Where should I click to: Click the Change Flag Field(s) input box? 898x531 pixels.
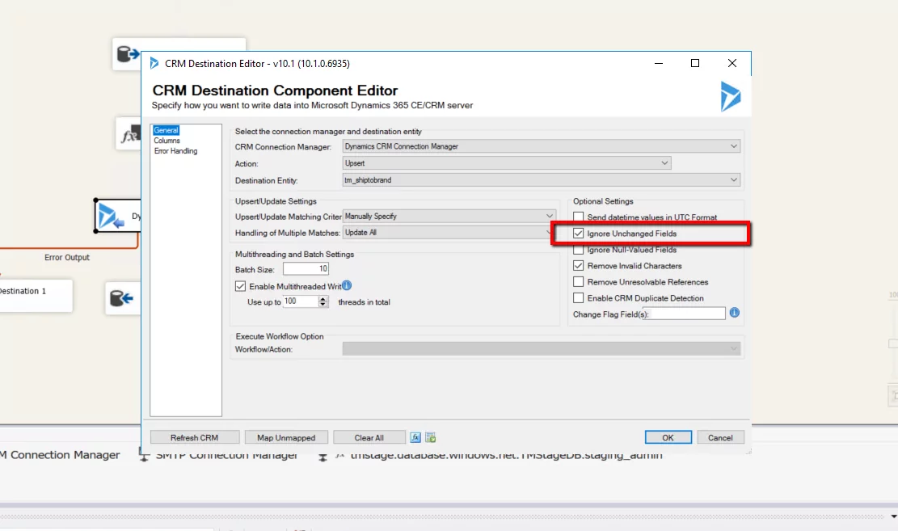pyautogui.click(x=685, y=314)
